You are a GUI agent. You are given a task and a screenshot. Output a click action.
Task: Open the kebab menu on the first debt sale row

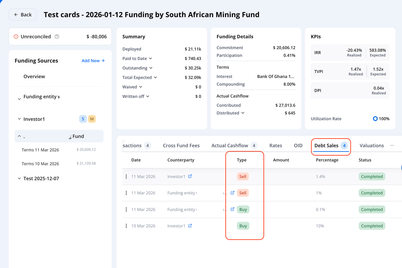click(x=126, y=176)
